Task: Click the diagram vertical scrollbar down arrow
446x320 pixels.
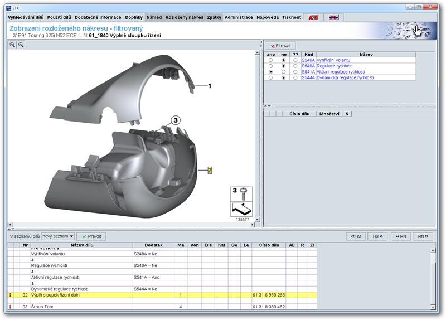Action: [x=257, y=220]
